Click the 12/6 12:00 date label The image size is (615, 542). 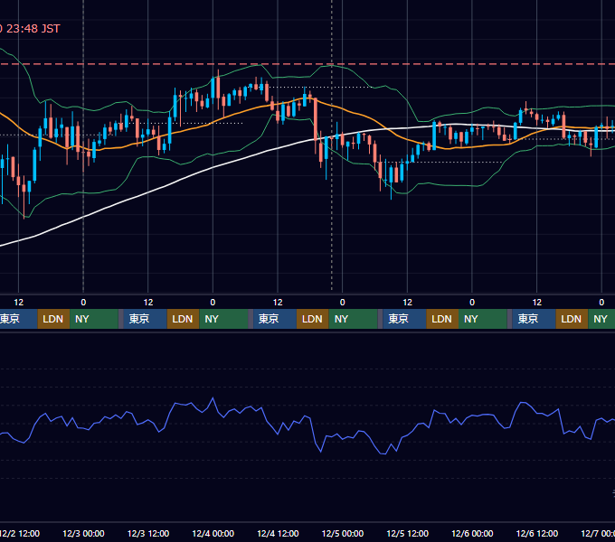[537, 533]
